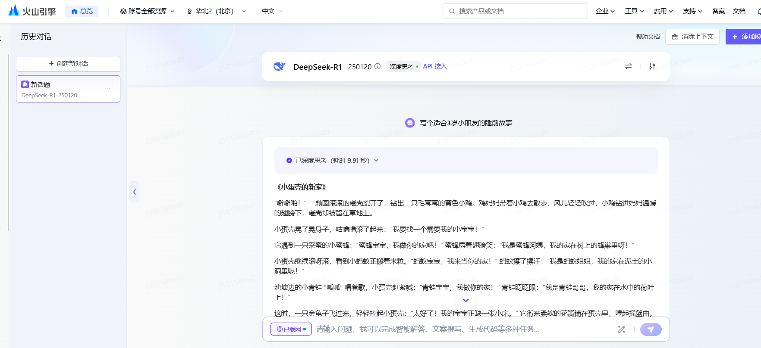Click the prompt optimize magic wand icon
Screen dimensions: 761x348
[x=621, y=329]
